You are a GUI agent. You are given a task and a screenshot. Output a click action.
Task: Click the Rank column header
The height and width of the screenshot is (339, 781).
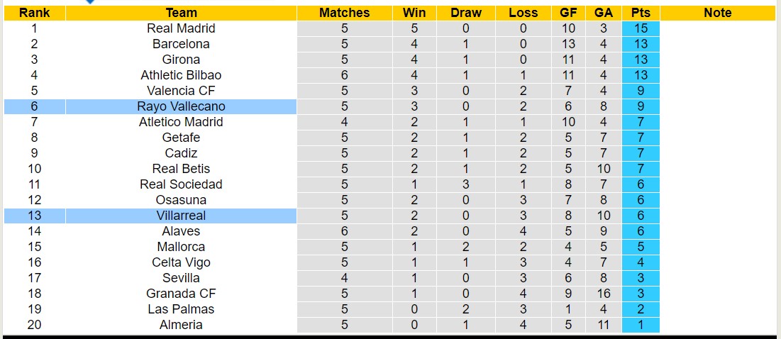34,13
